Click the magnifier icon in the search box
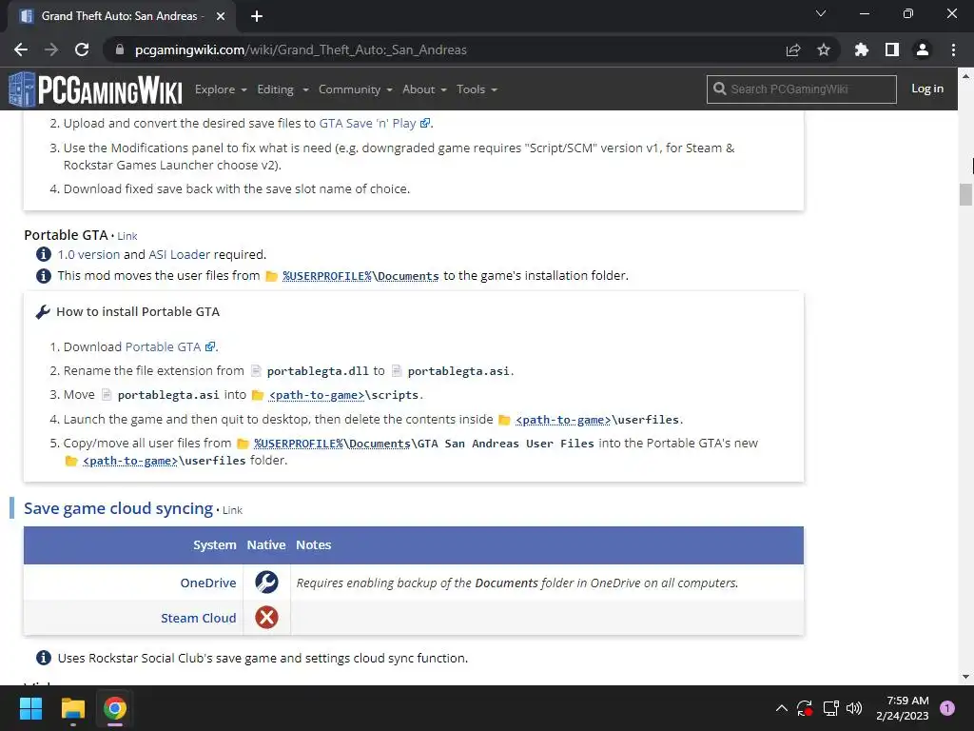Screen dimensions: 974x731 [x=719, y=89]
